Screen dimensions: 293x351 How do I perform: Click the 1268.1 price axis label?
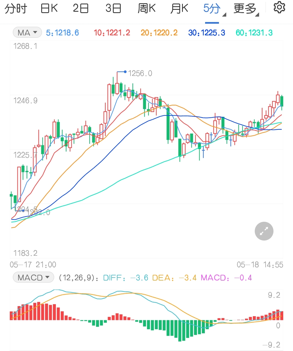point(25,46)
